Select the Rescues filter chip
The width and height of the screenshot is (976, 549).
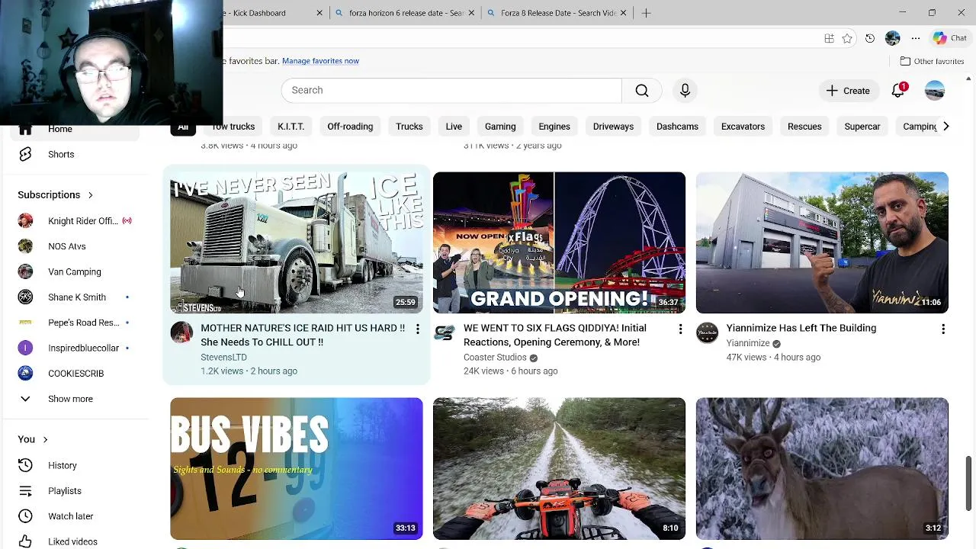point(804,127)
